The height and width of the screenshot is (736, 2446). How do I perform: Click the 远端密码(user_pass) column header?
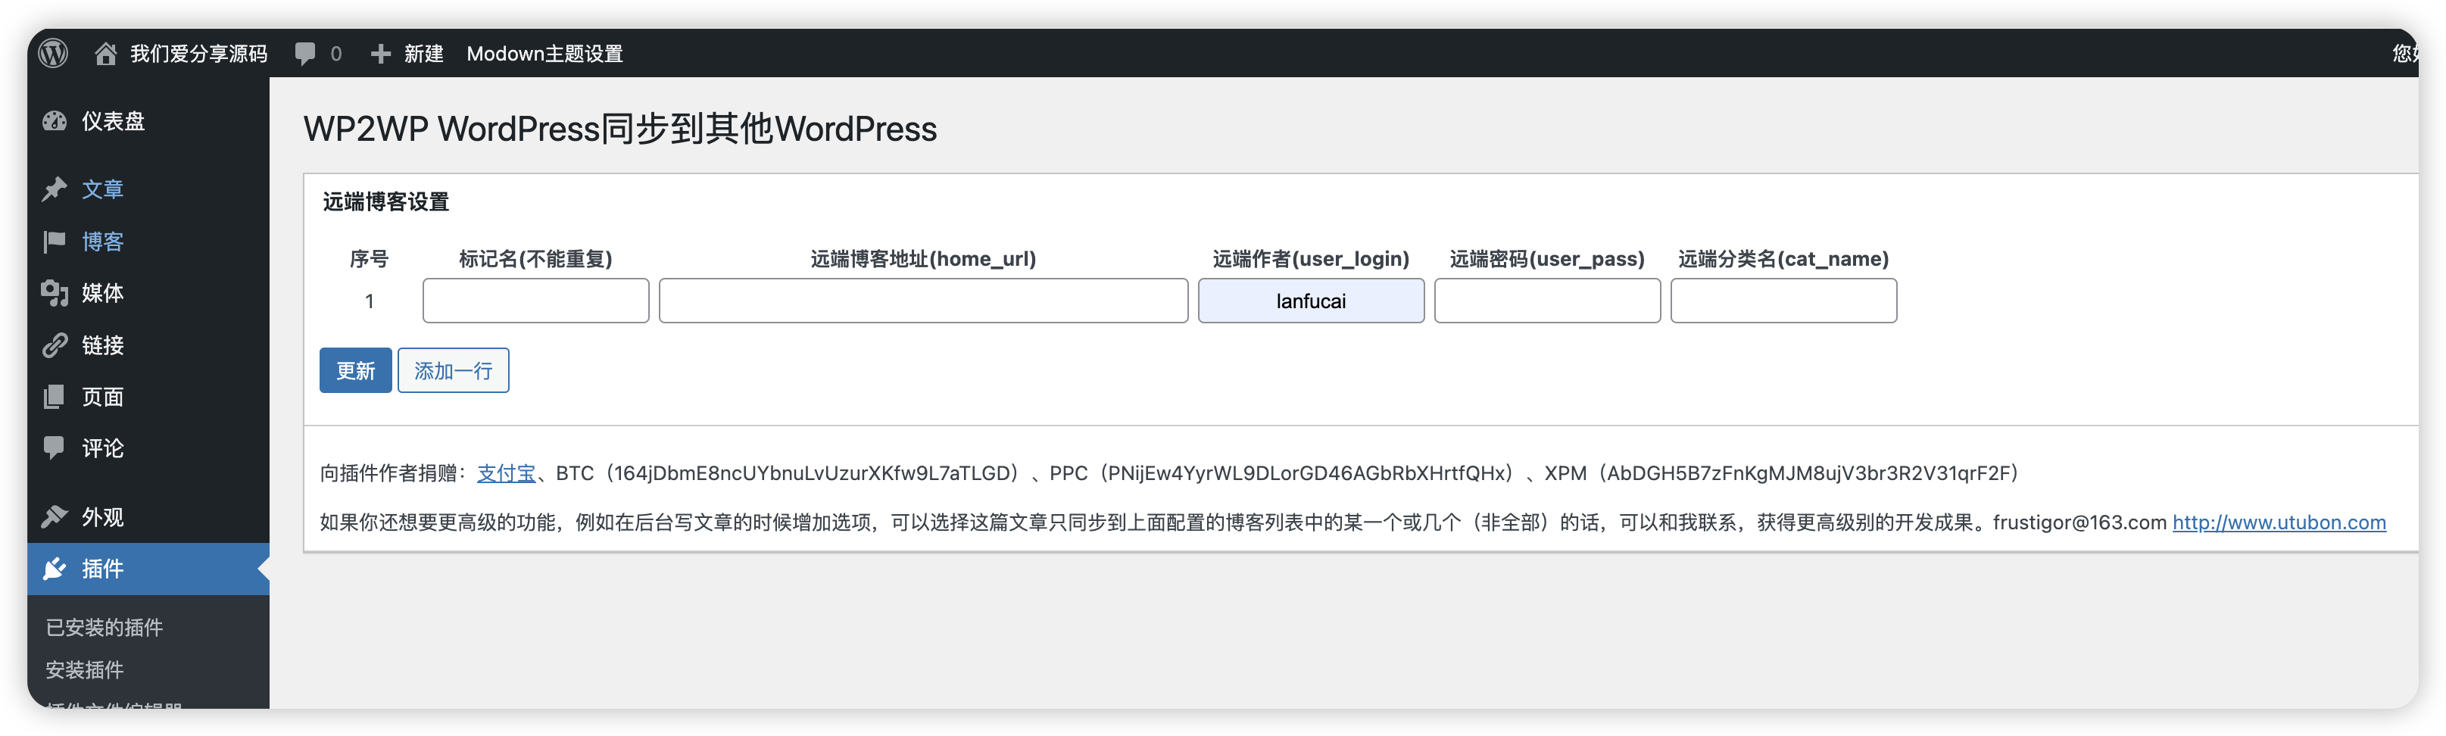(x=1547, y=259)
